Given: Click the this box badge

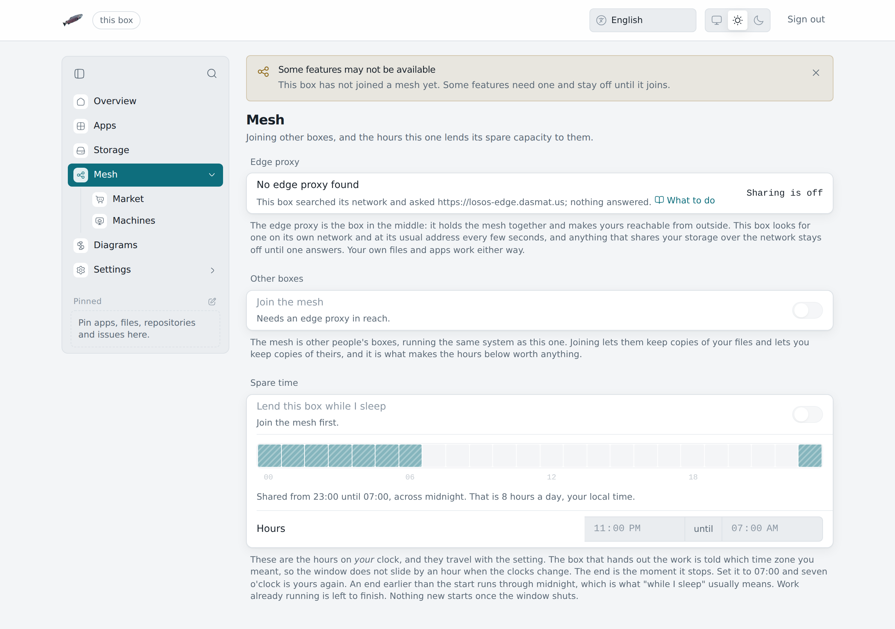Looking at the screenshot, I should pyautogui.click(x=116, y=20).
